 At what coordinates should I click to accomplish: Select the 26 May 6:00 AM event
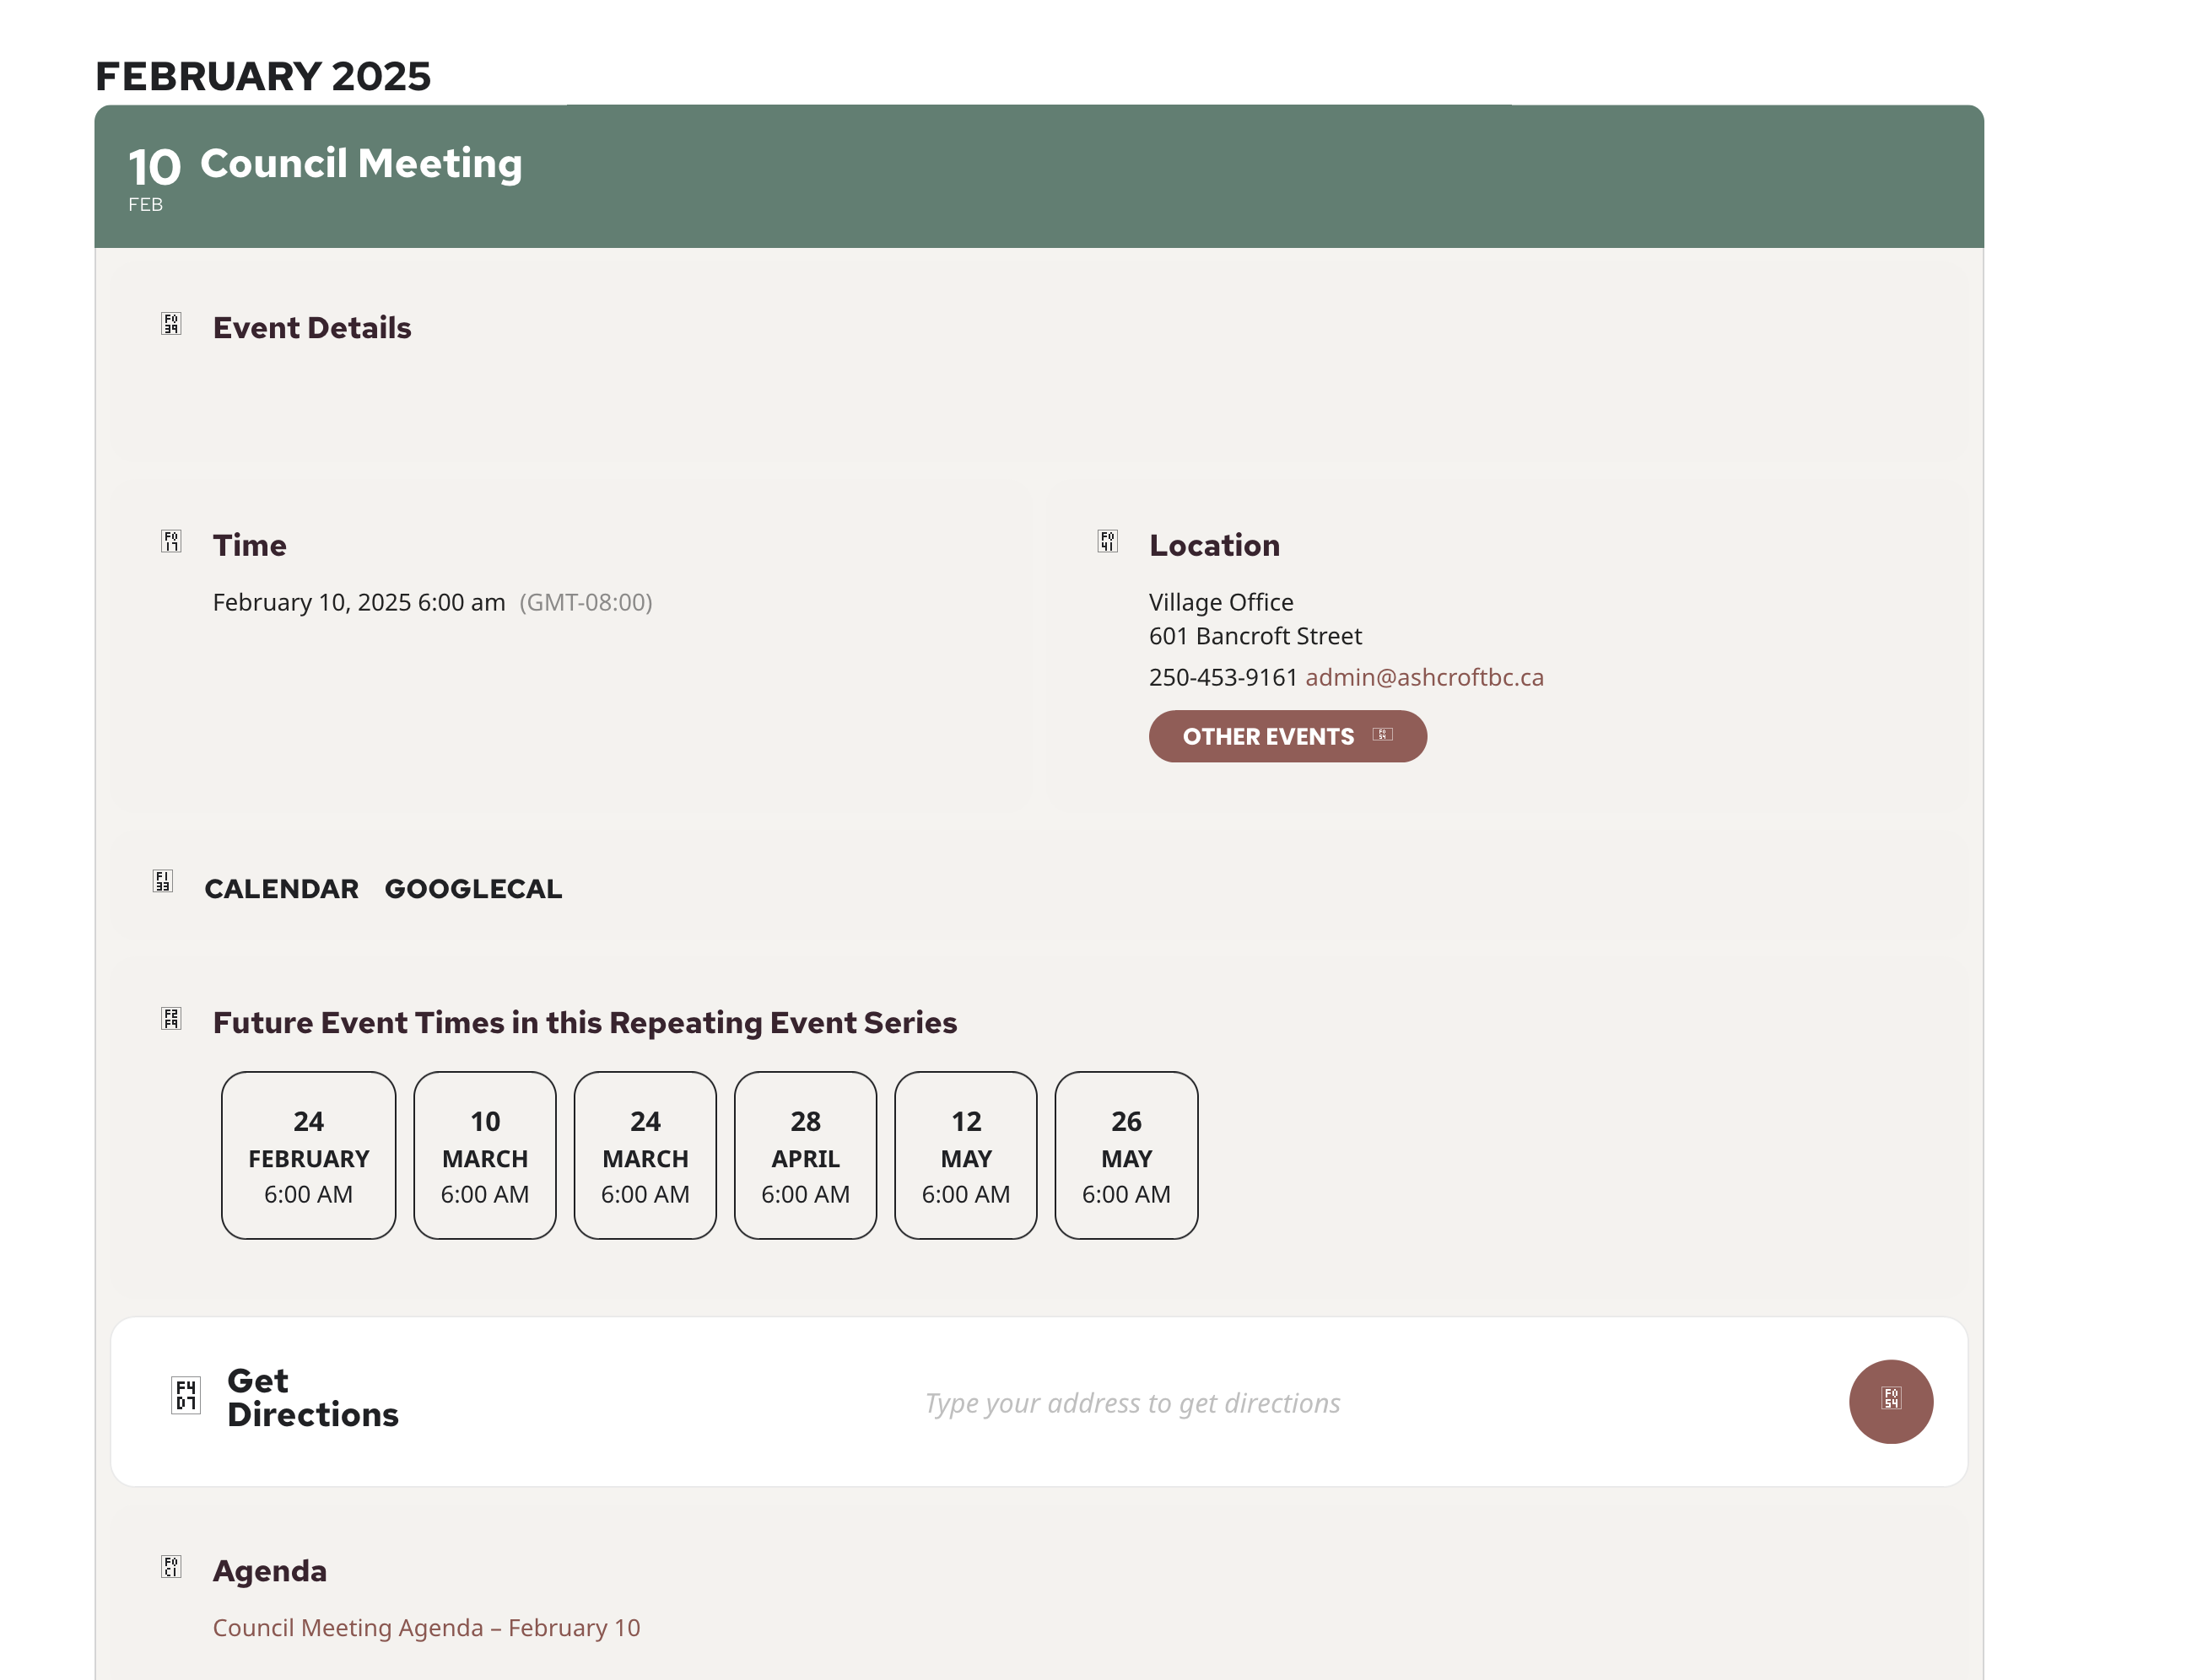pos(1126,1155)
